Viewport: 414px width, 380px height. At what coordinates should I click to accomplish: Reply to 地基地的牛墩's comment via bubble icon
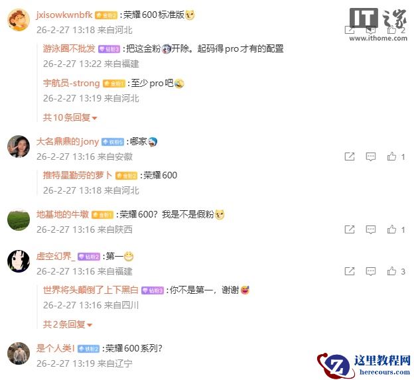click(x=371, y=229)
